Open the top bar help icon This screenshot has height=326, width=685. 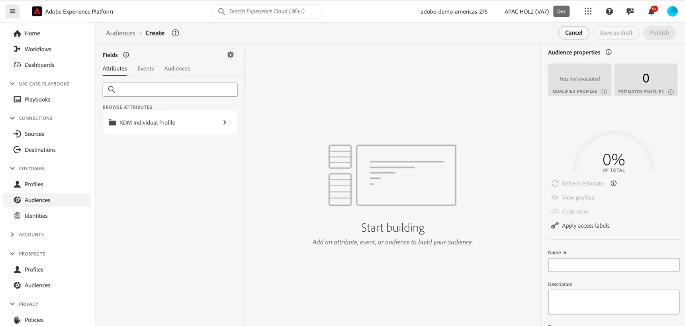(x=609, y=12)
